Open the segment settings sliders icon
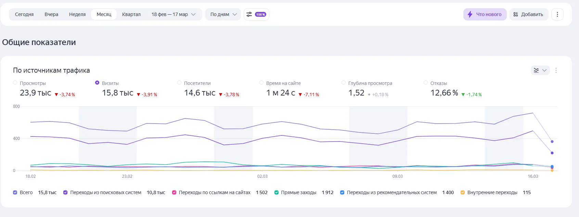Screen dimensions: 579x217 [x=249, y=14]
